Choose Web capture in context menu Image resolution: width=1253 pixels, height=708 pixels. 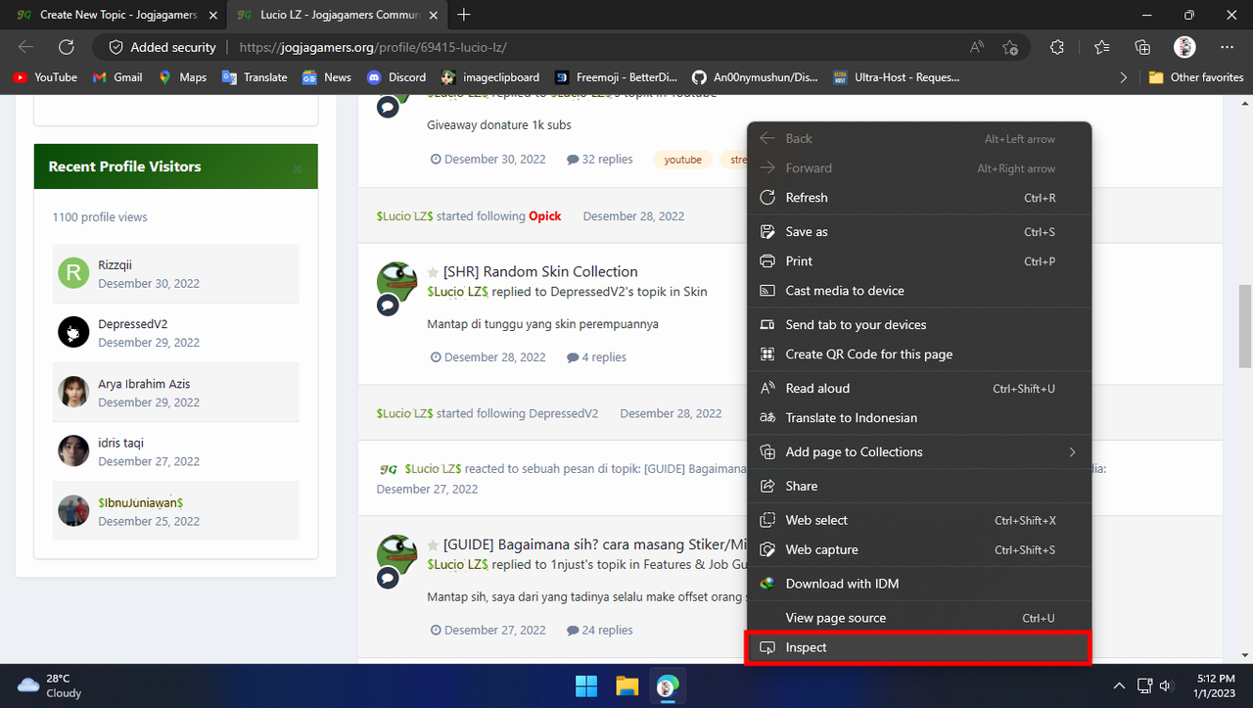[918, 549]
